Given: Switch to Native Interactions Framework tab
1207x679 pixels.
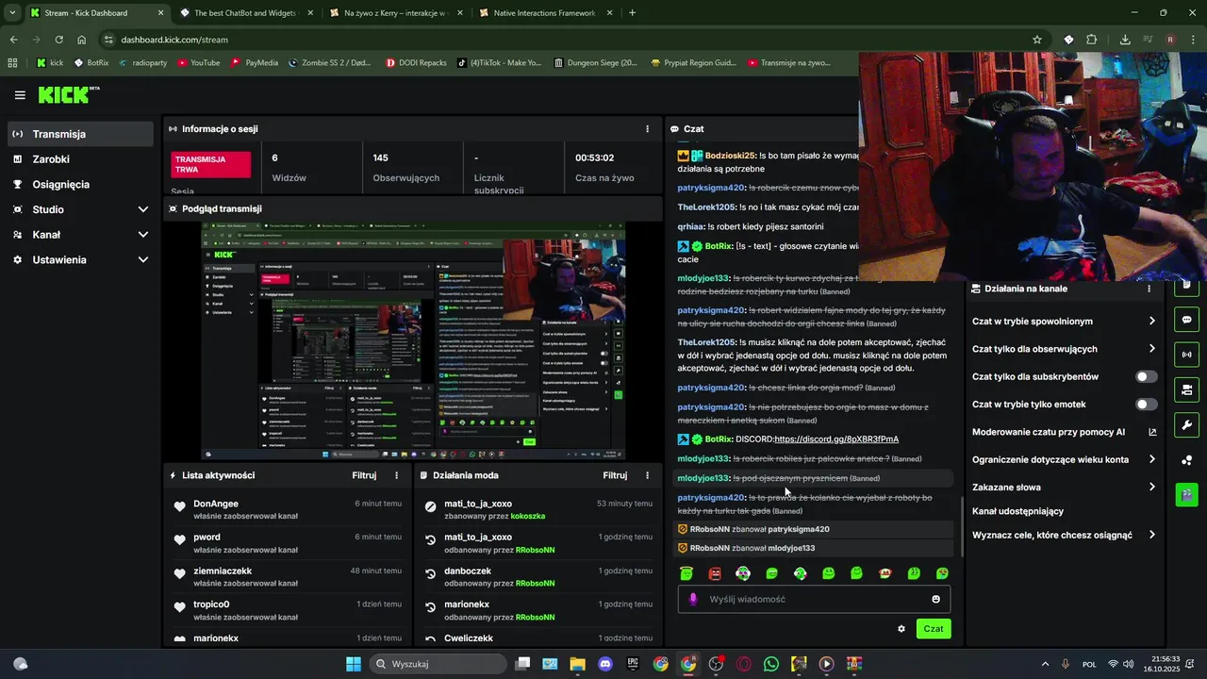Looking at the screenshot, I should click(x=545, y=13).
